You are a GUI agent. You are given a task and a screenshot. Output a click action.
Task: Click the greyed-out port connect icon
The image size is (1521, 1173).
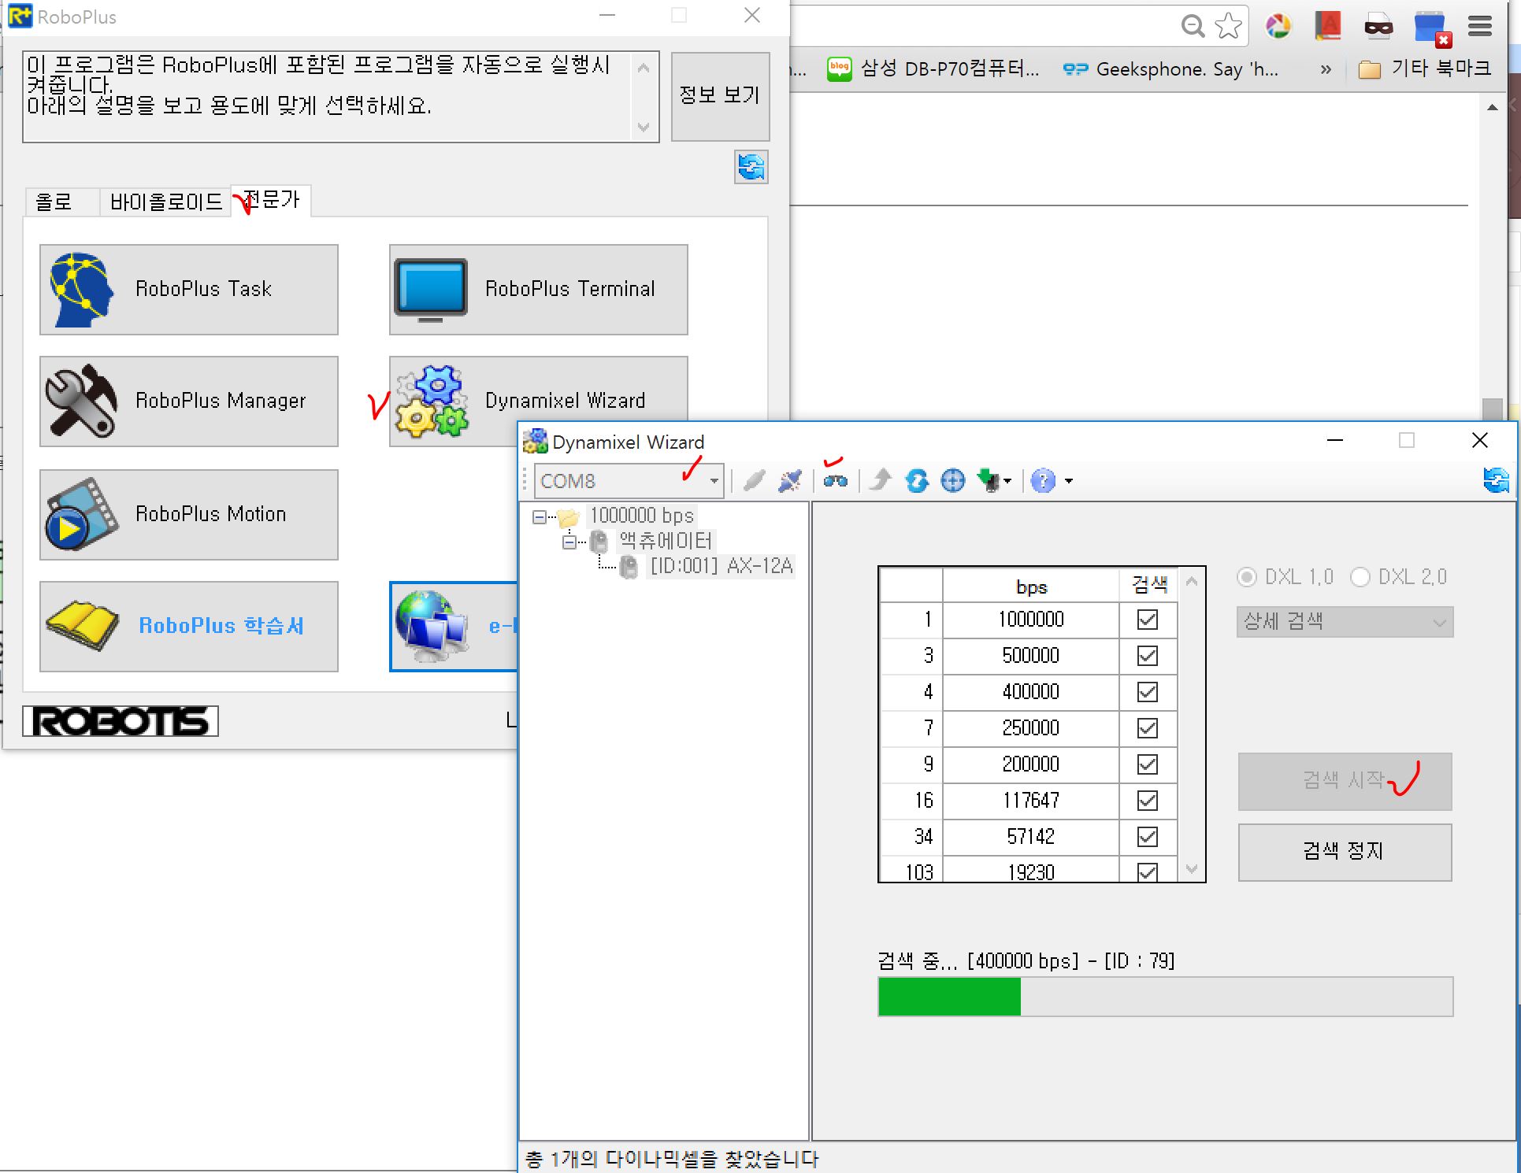pos(754,480)
